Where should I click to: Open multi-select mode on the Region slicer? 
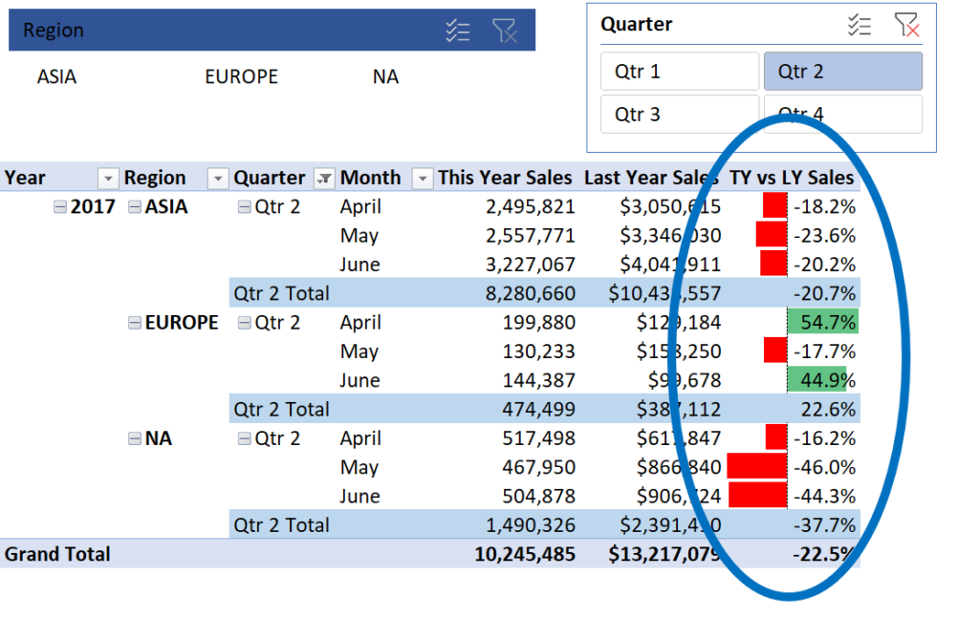(x=458, y=30)
